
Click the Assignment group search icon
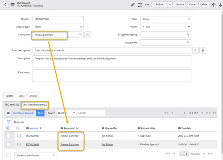click(x=188, y=35)
